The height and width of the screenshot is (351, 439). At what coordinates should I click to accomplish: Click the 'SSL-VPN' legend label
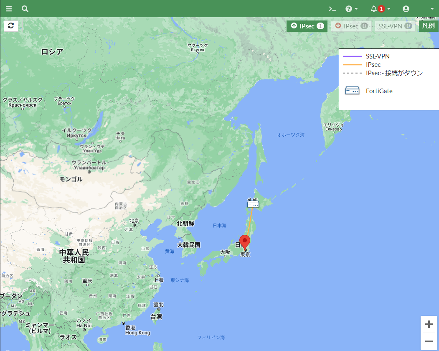point(378,56)
